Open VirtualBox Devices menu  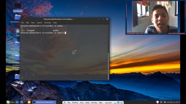(94, 103)
